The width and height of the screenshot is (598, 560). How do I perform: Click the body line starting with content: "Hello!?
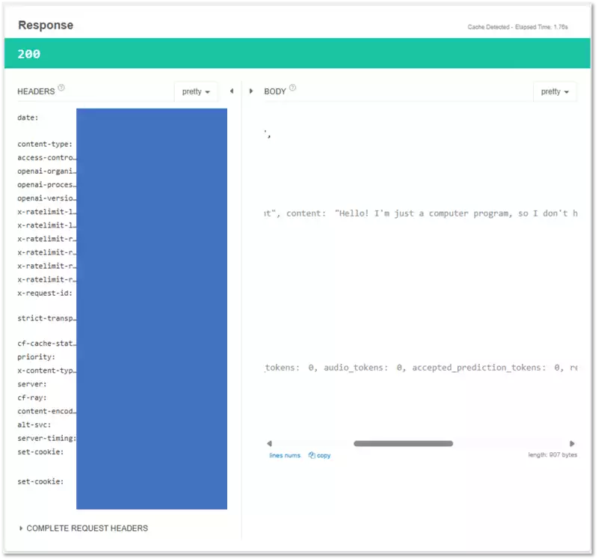tap(421, 213)
